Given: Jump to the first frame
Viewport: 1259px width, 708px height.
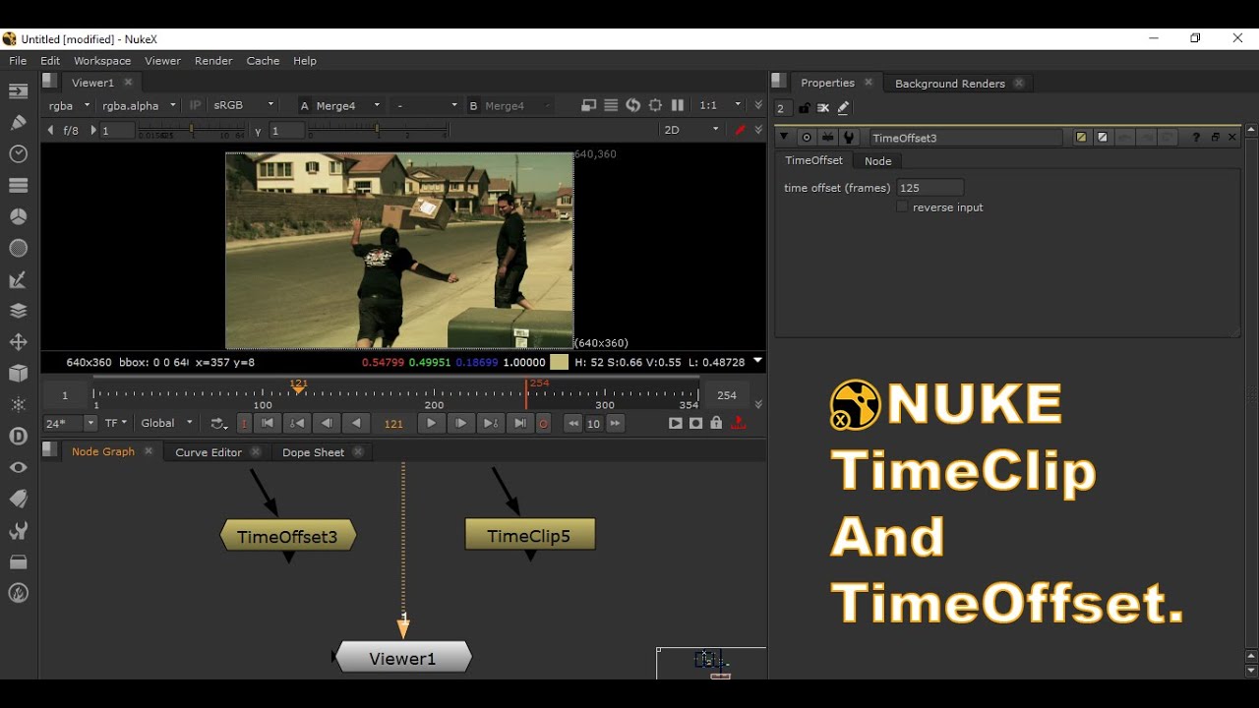Looking at the screenshot, I should pyautogui.click(x=267, y=423).
